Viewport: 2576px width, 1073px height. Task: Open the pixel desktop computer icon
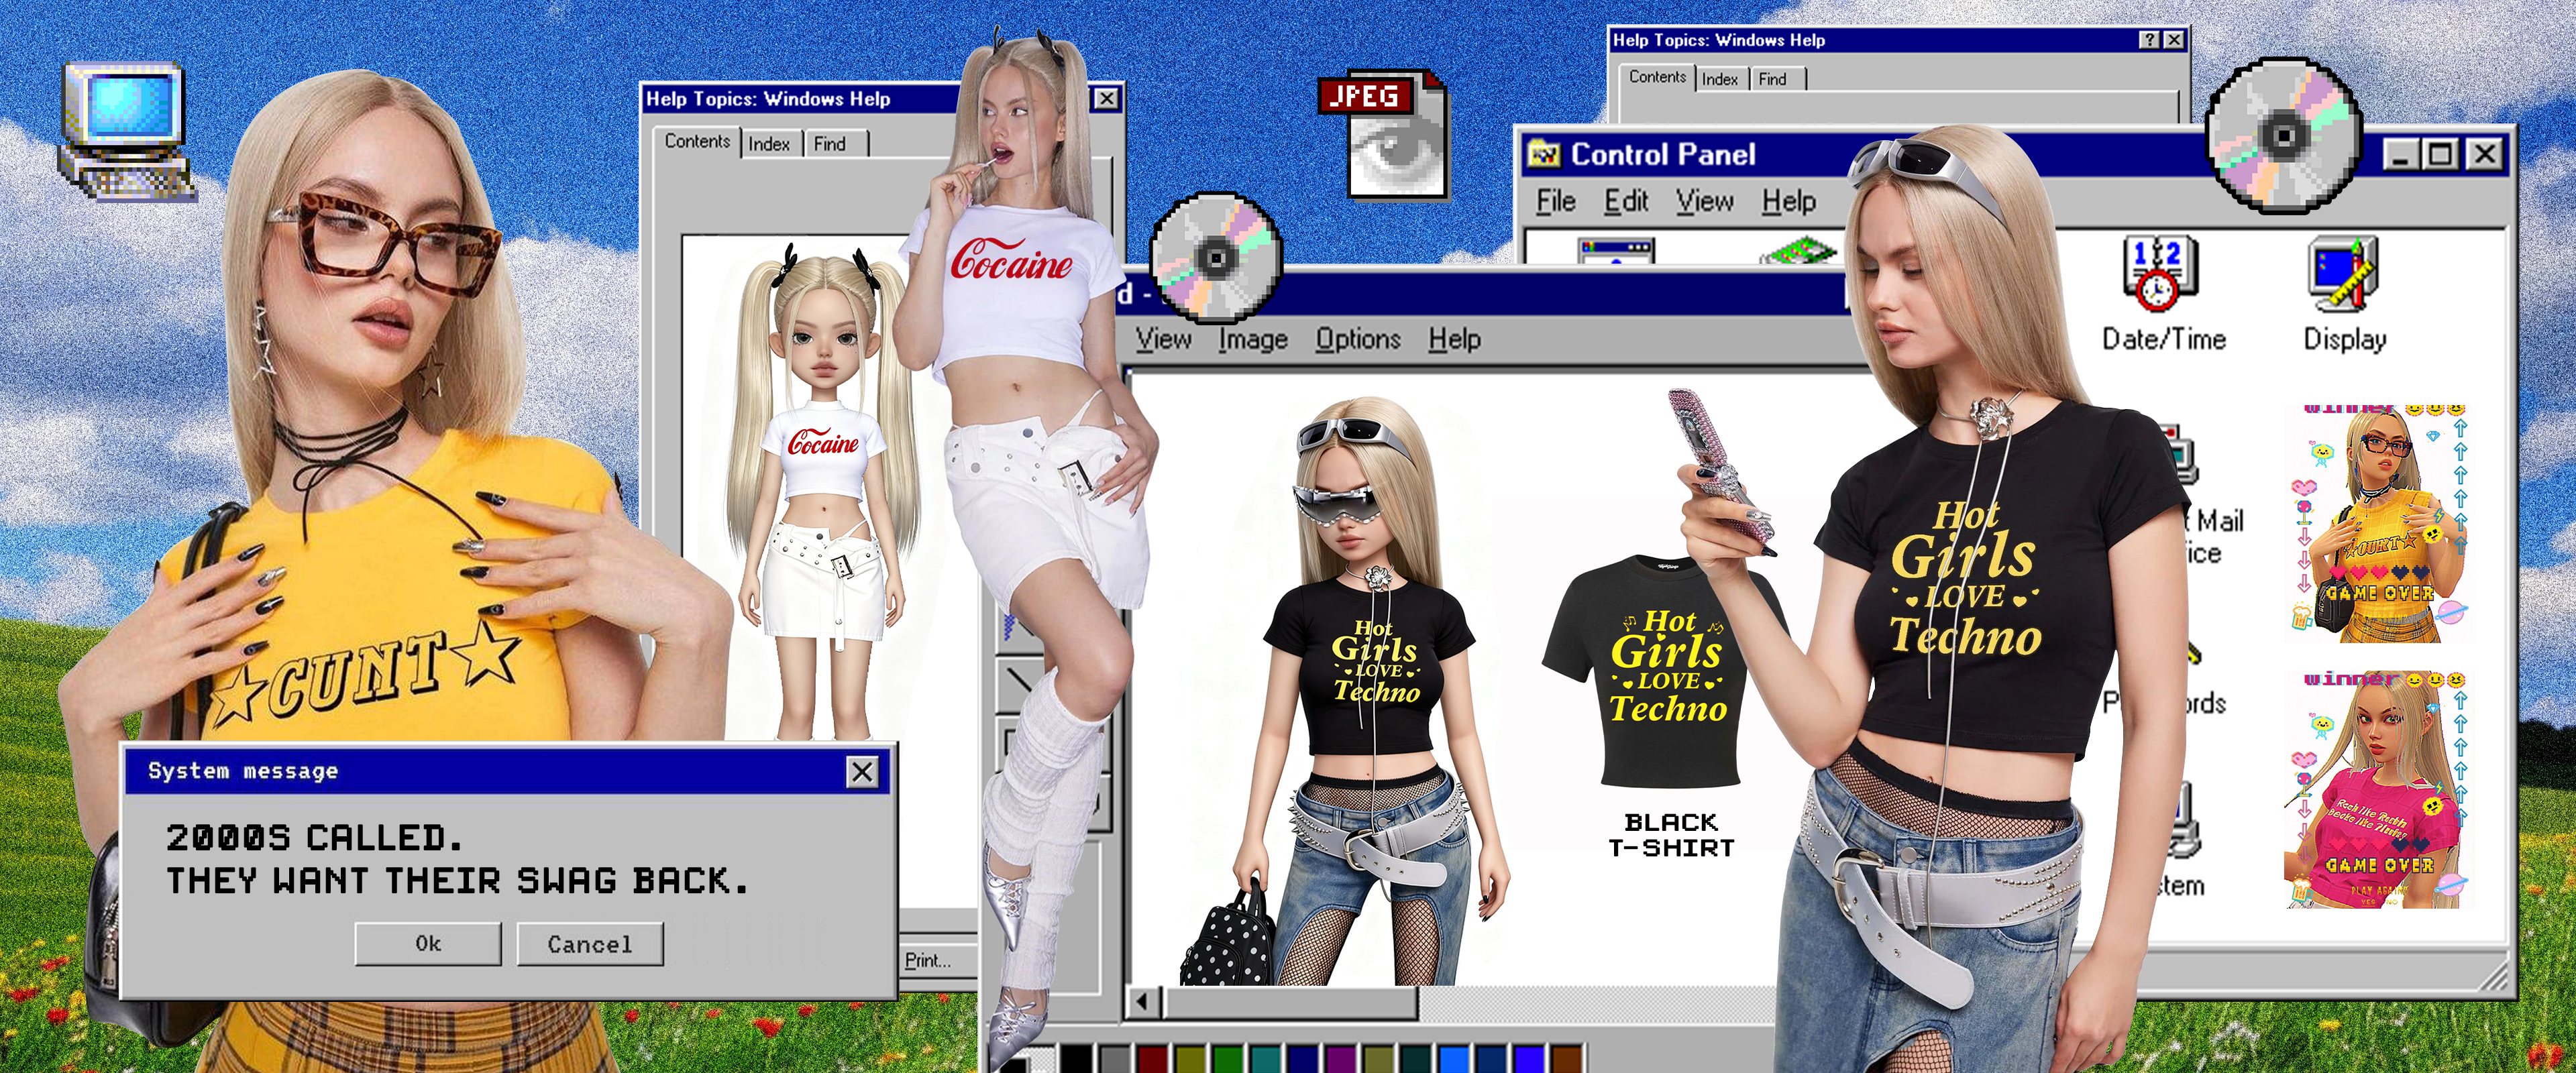tap(127, 130)
